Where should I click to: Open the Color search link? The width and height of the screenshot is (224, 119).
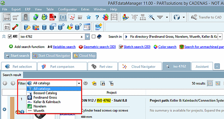167,47
